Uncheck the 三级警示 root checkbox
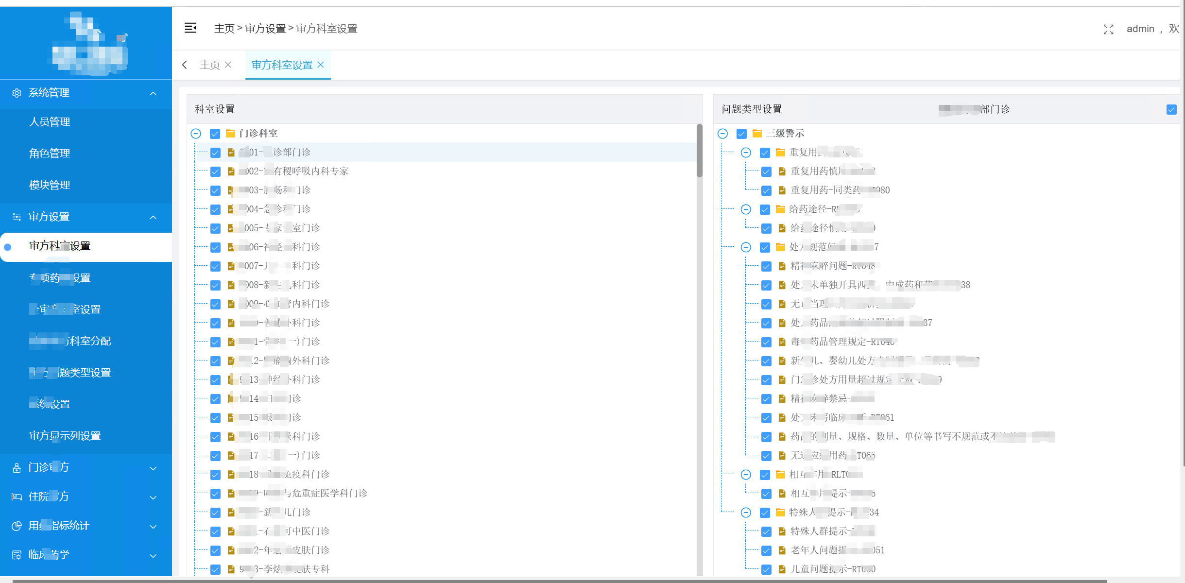 [741, 134]
